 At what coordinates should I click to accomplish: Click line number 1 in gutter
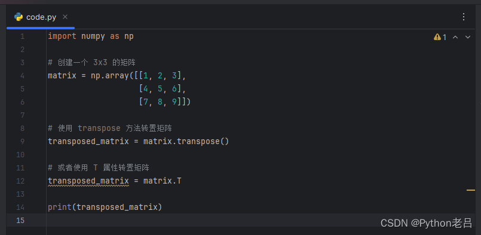coord(22,36)
